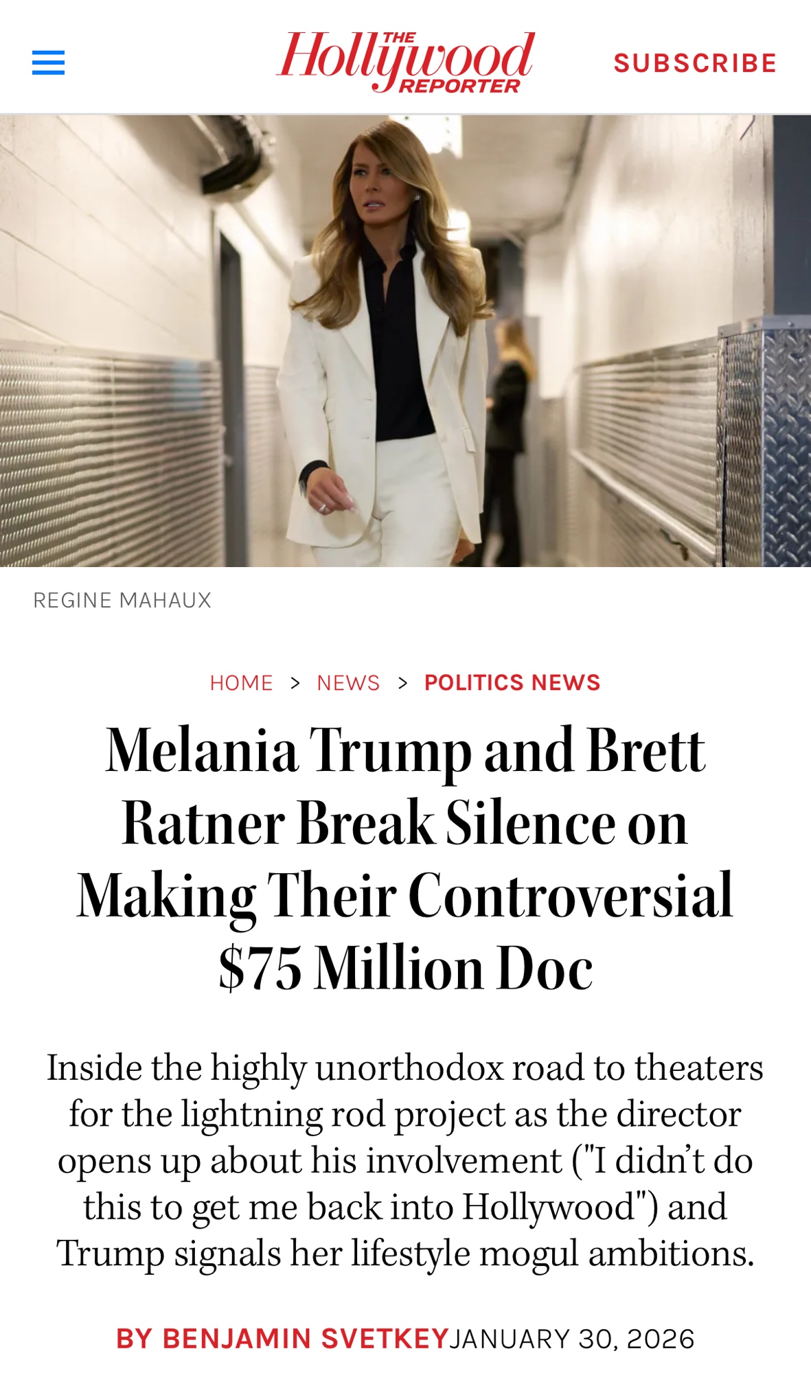Open the POLITICS NEWS category
The height and width of the screenshot is (1373, 811).
pyautogui.click(x=512, y=682)
